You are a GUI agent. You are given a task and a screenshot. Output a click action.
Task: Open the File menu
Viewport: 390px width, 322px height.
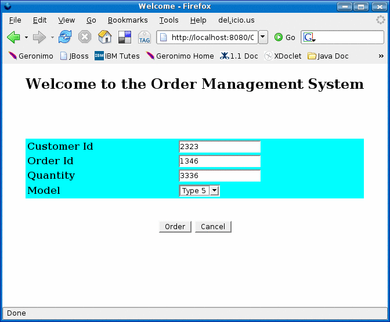(x=15, y=20)
